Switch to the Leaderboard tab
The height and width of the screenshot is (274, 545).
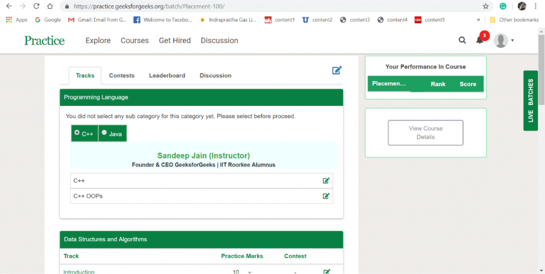(167, 76)
